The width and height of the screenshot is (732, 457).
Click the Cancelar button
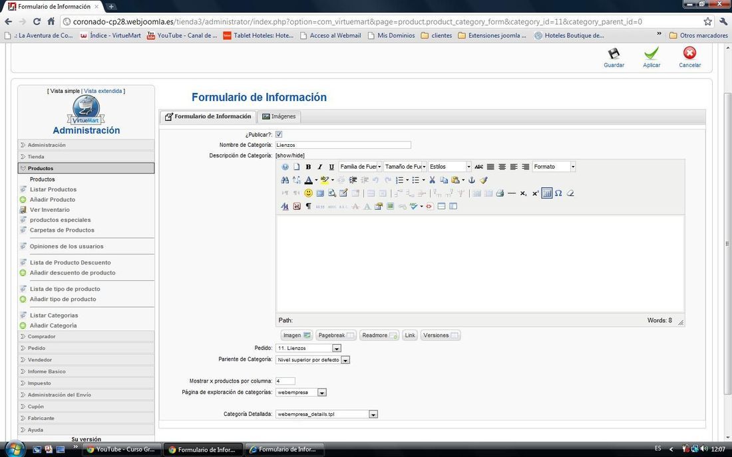click(x=689, y=58)
